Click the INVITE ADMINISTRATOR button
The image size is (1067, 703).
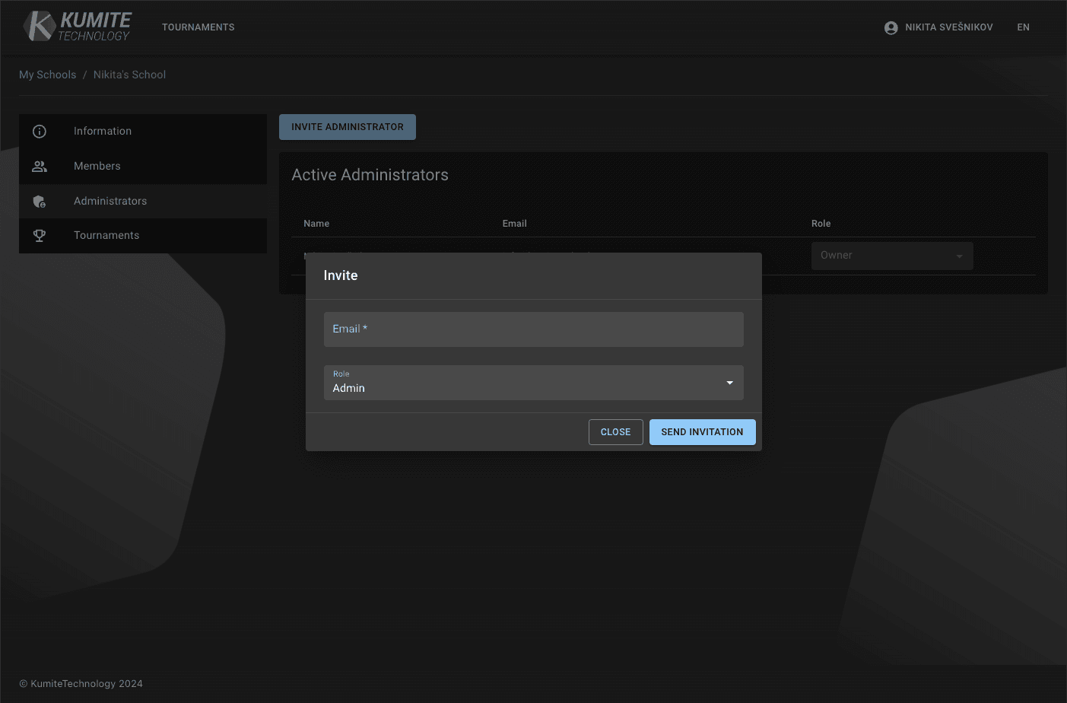(347, 126)
